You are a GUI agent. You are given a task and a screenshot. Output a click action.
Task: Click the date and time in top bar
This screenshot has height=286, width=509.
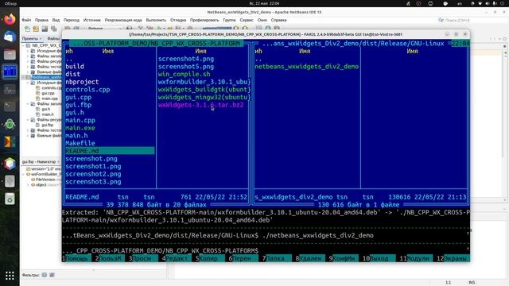[x=264, y=3]
